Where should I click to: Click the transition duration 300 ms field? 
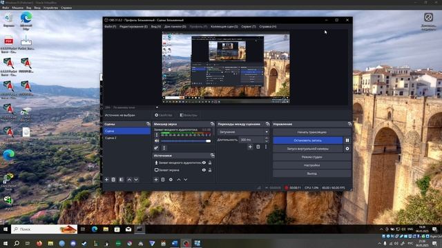tap(251, 139)
